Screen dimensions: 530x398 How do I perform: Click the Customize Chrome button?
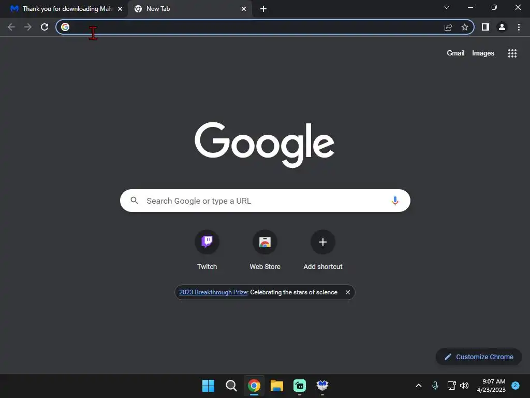pos(479,357)
